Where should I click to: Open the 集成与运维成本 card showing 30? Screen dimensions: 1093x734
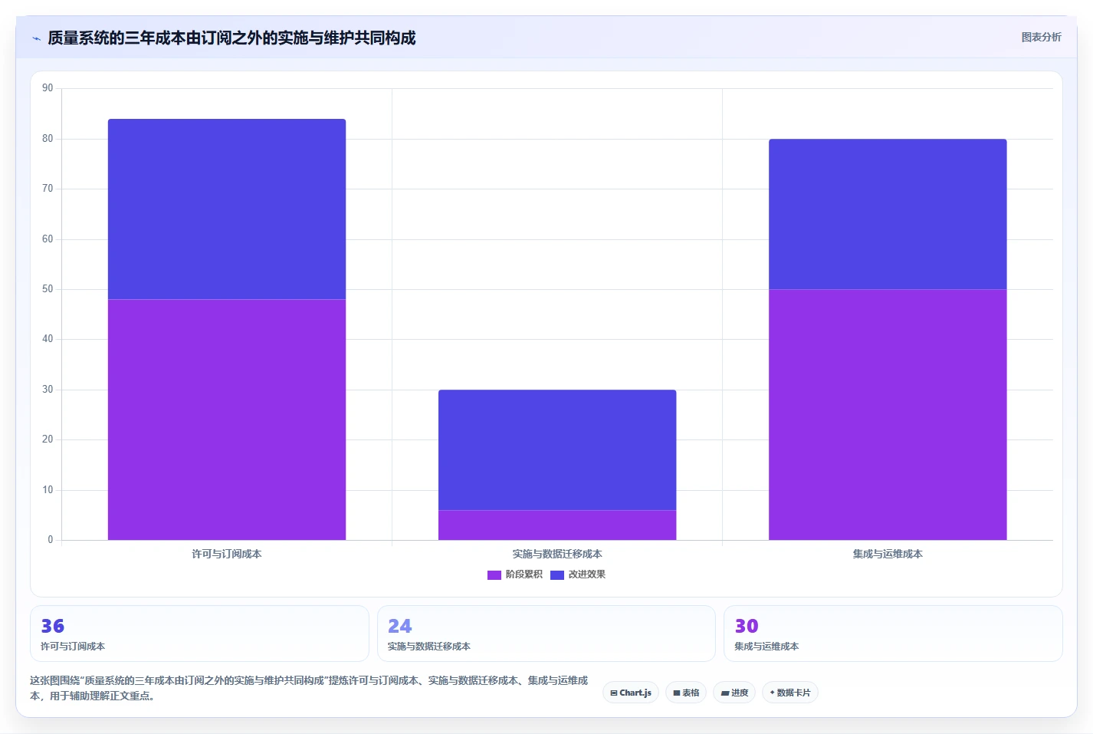click(893, 634)
